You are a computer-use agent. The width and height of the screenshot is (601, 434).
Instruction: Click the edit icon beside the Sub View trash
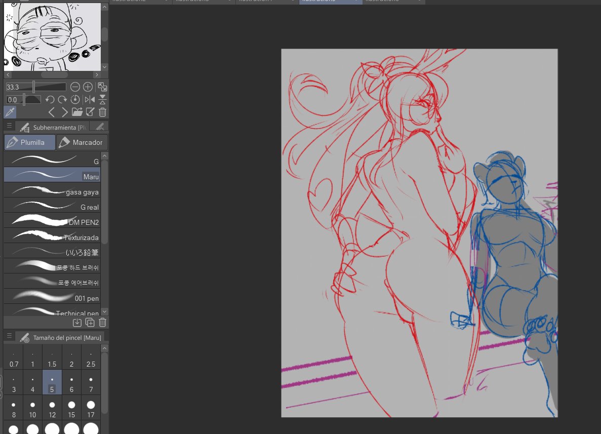pos(90,112)
